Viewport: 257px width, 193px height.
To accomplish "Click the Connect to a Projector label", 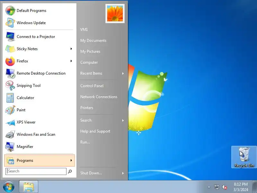I will click(36, 37).
